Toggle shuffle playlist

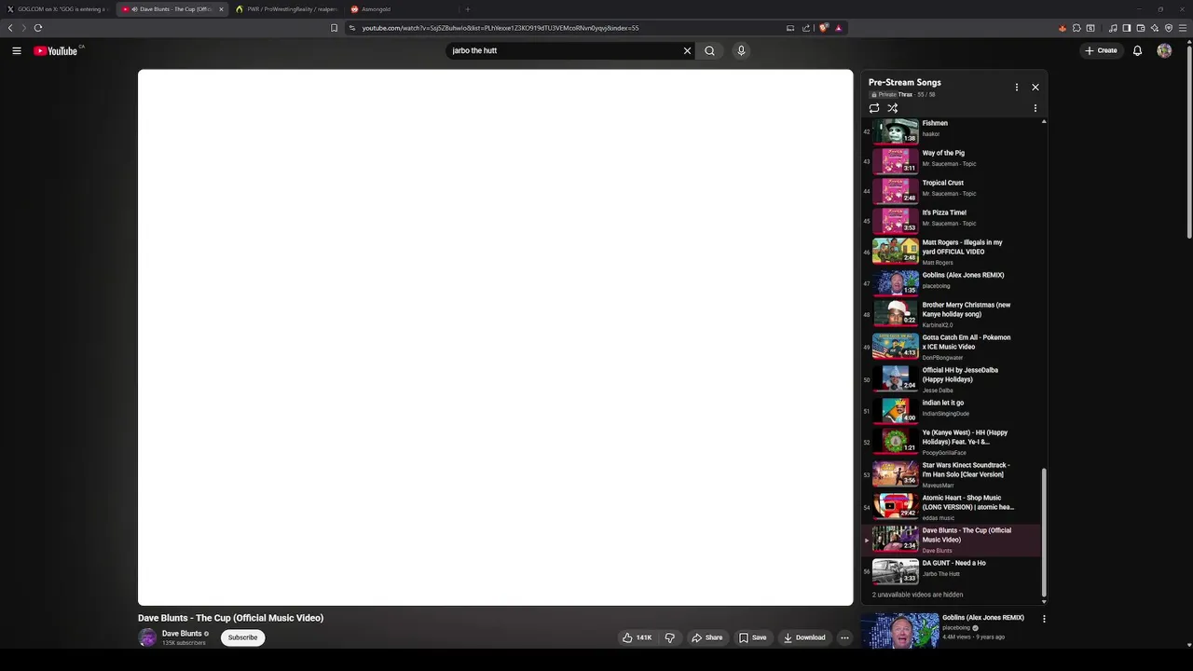coord(892,108)
